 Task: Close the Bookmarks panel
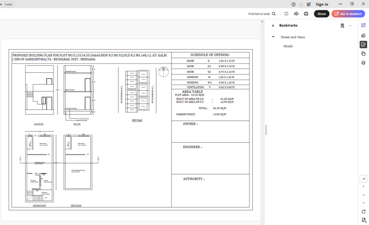tap(273, 26)
